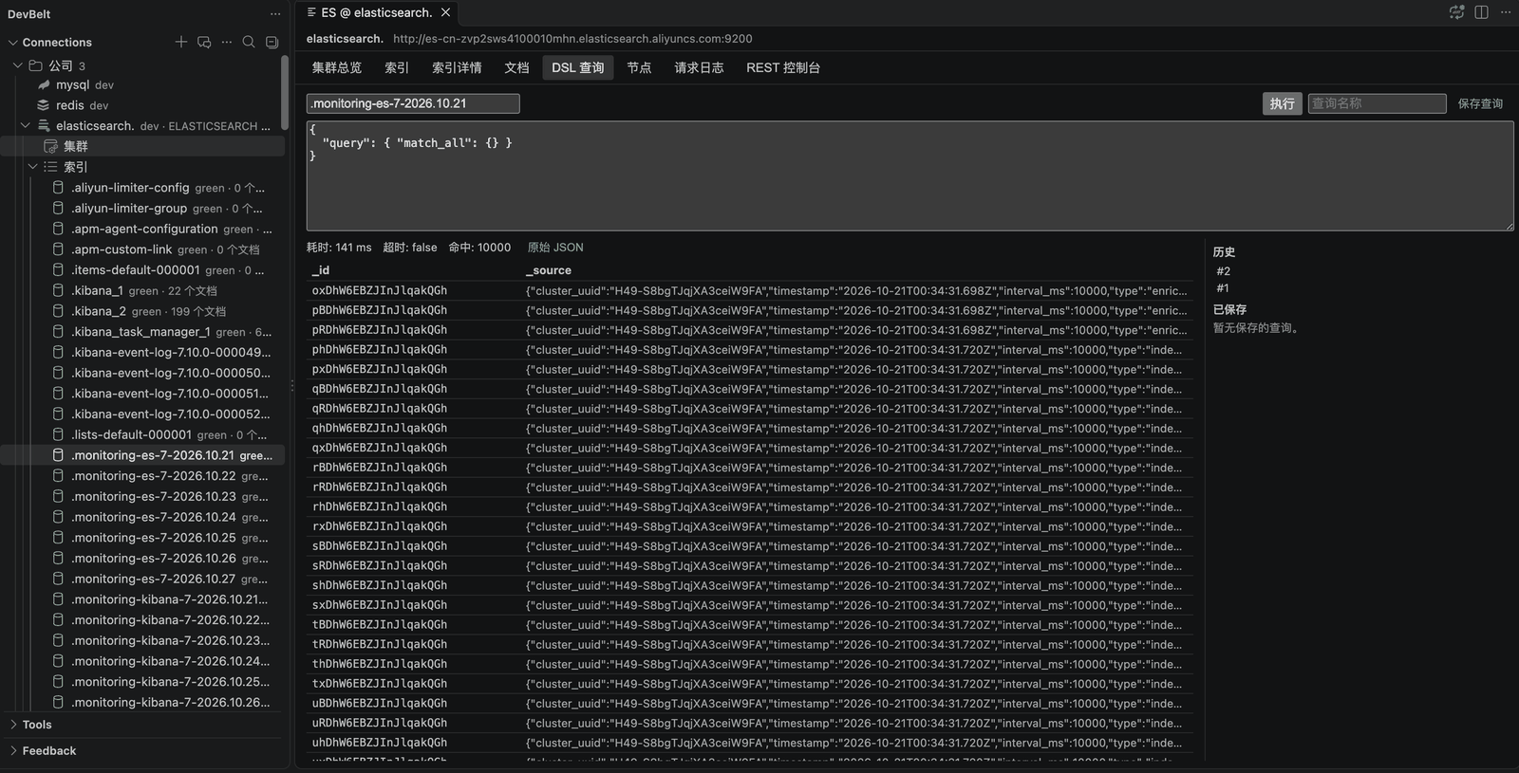The width and height of the screenshot is (1519, 773).
Task: Click the database icon beside .kibana_1
Action: coord(59,290)
